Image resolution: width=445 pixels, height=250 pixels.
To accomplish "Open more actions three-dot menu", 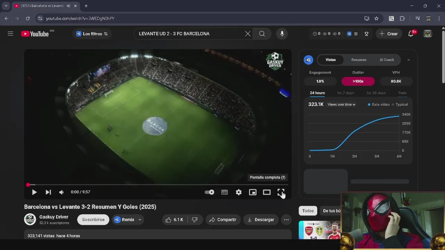I will 286,220.
